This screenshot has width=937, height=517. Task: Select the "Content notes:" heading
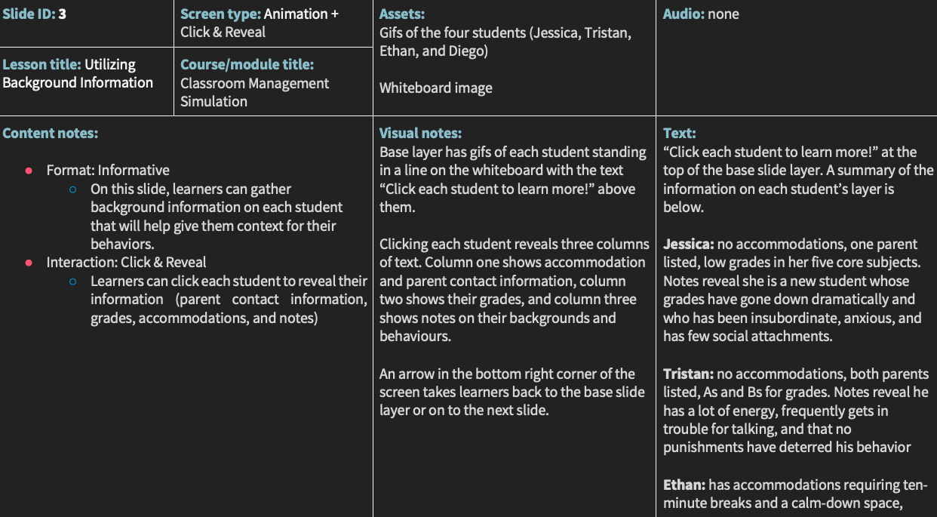pyautogui.click(x=50, y=134)
